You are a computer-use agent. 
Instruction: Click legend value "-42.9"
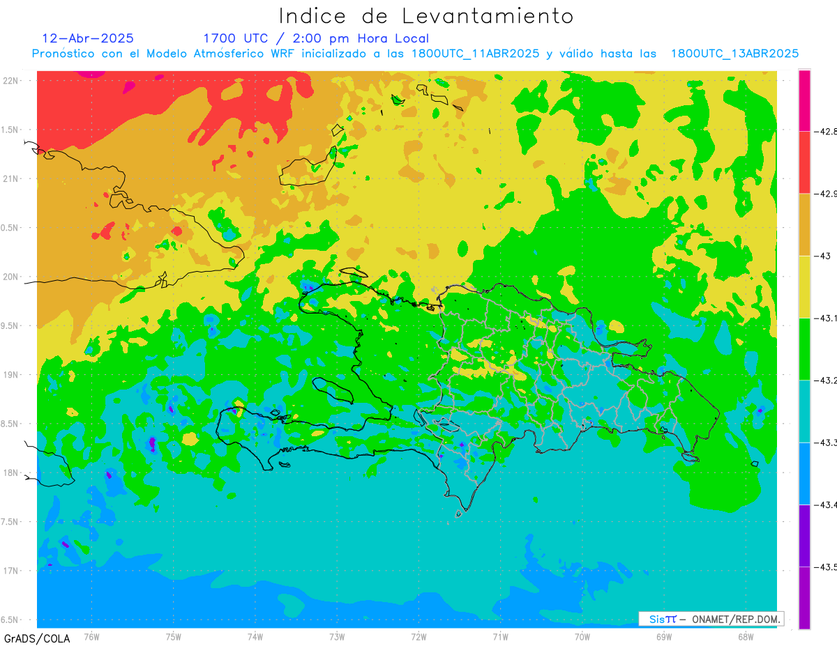[826, 194]
